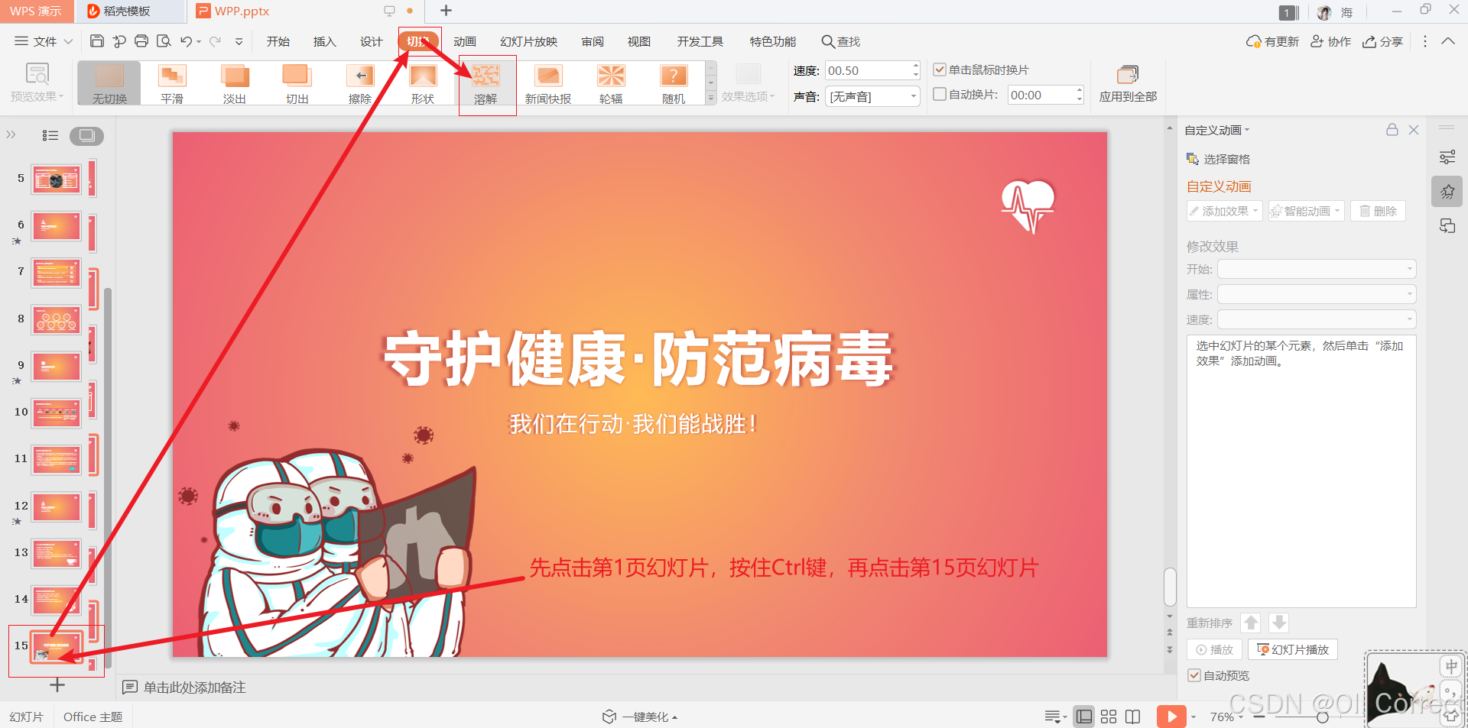1468x728 pixels.
Task: Expand quick access toolbar customize arrow
Action: (x=239, y=41)
